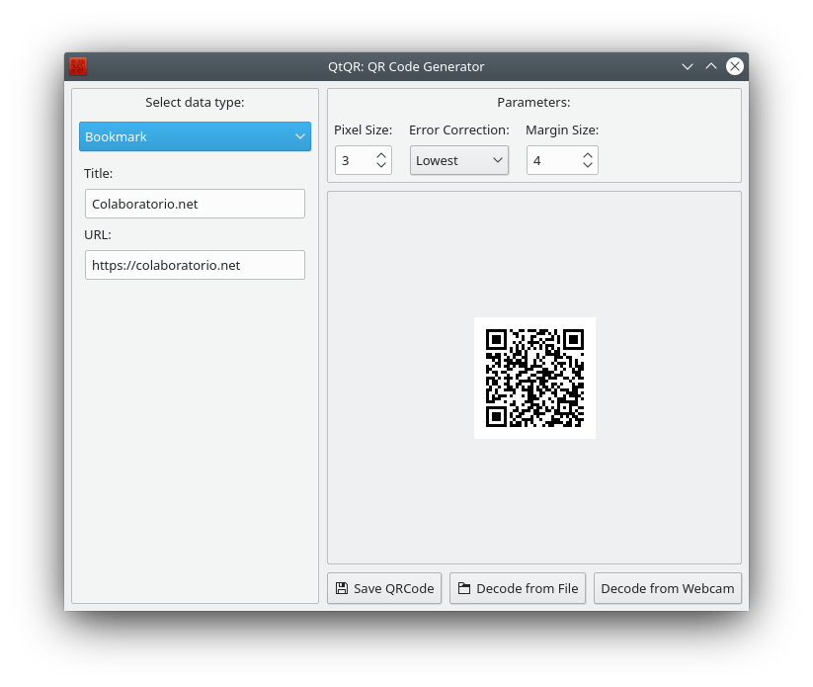Viewport: 813px width, 687px height.
Task: Open the Error Correction Lowest dropdown
Action: click(459, 160)
